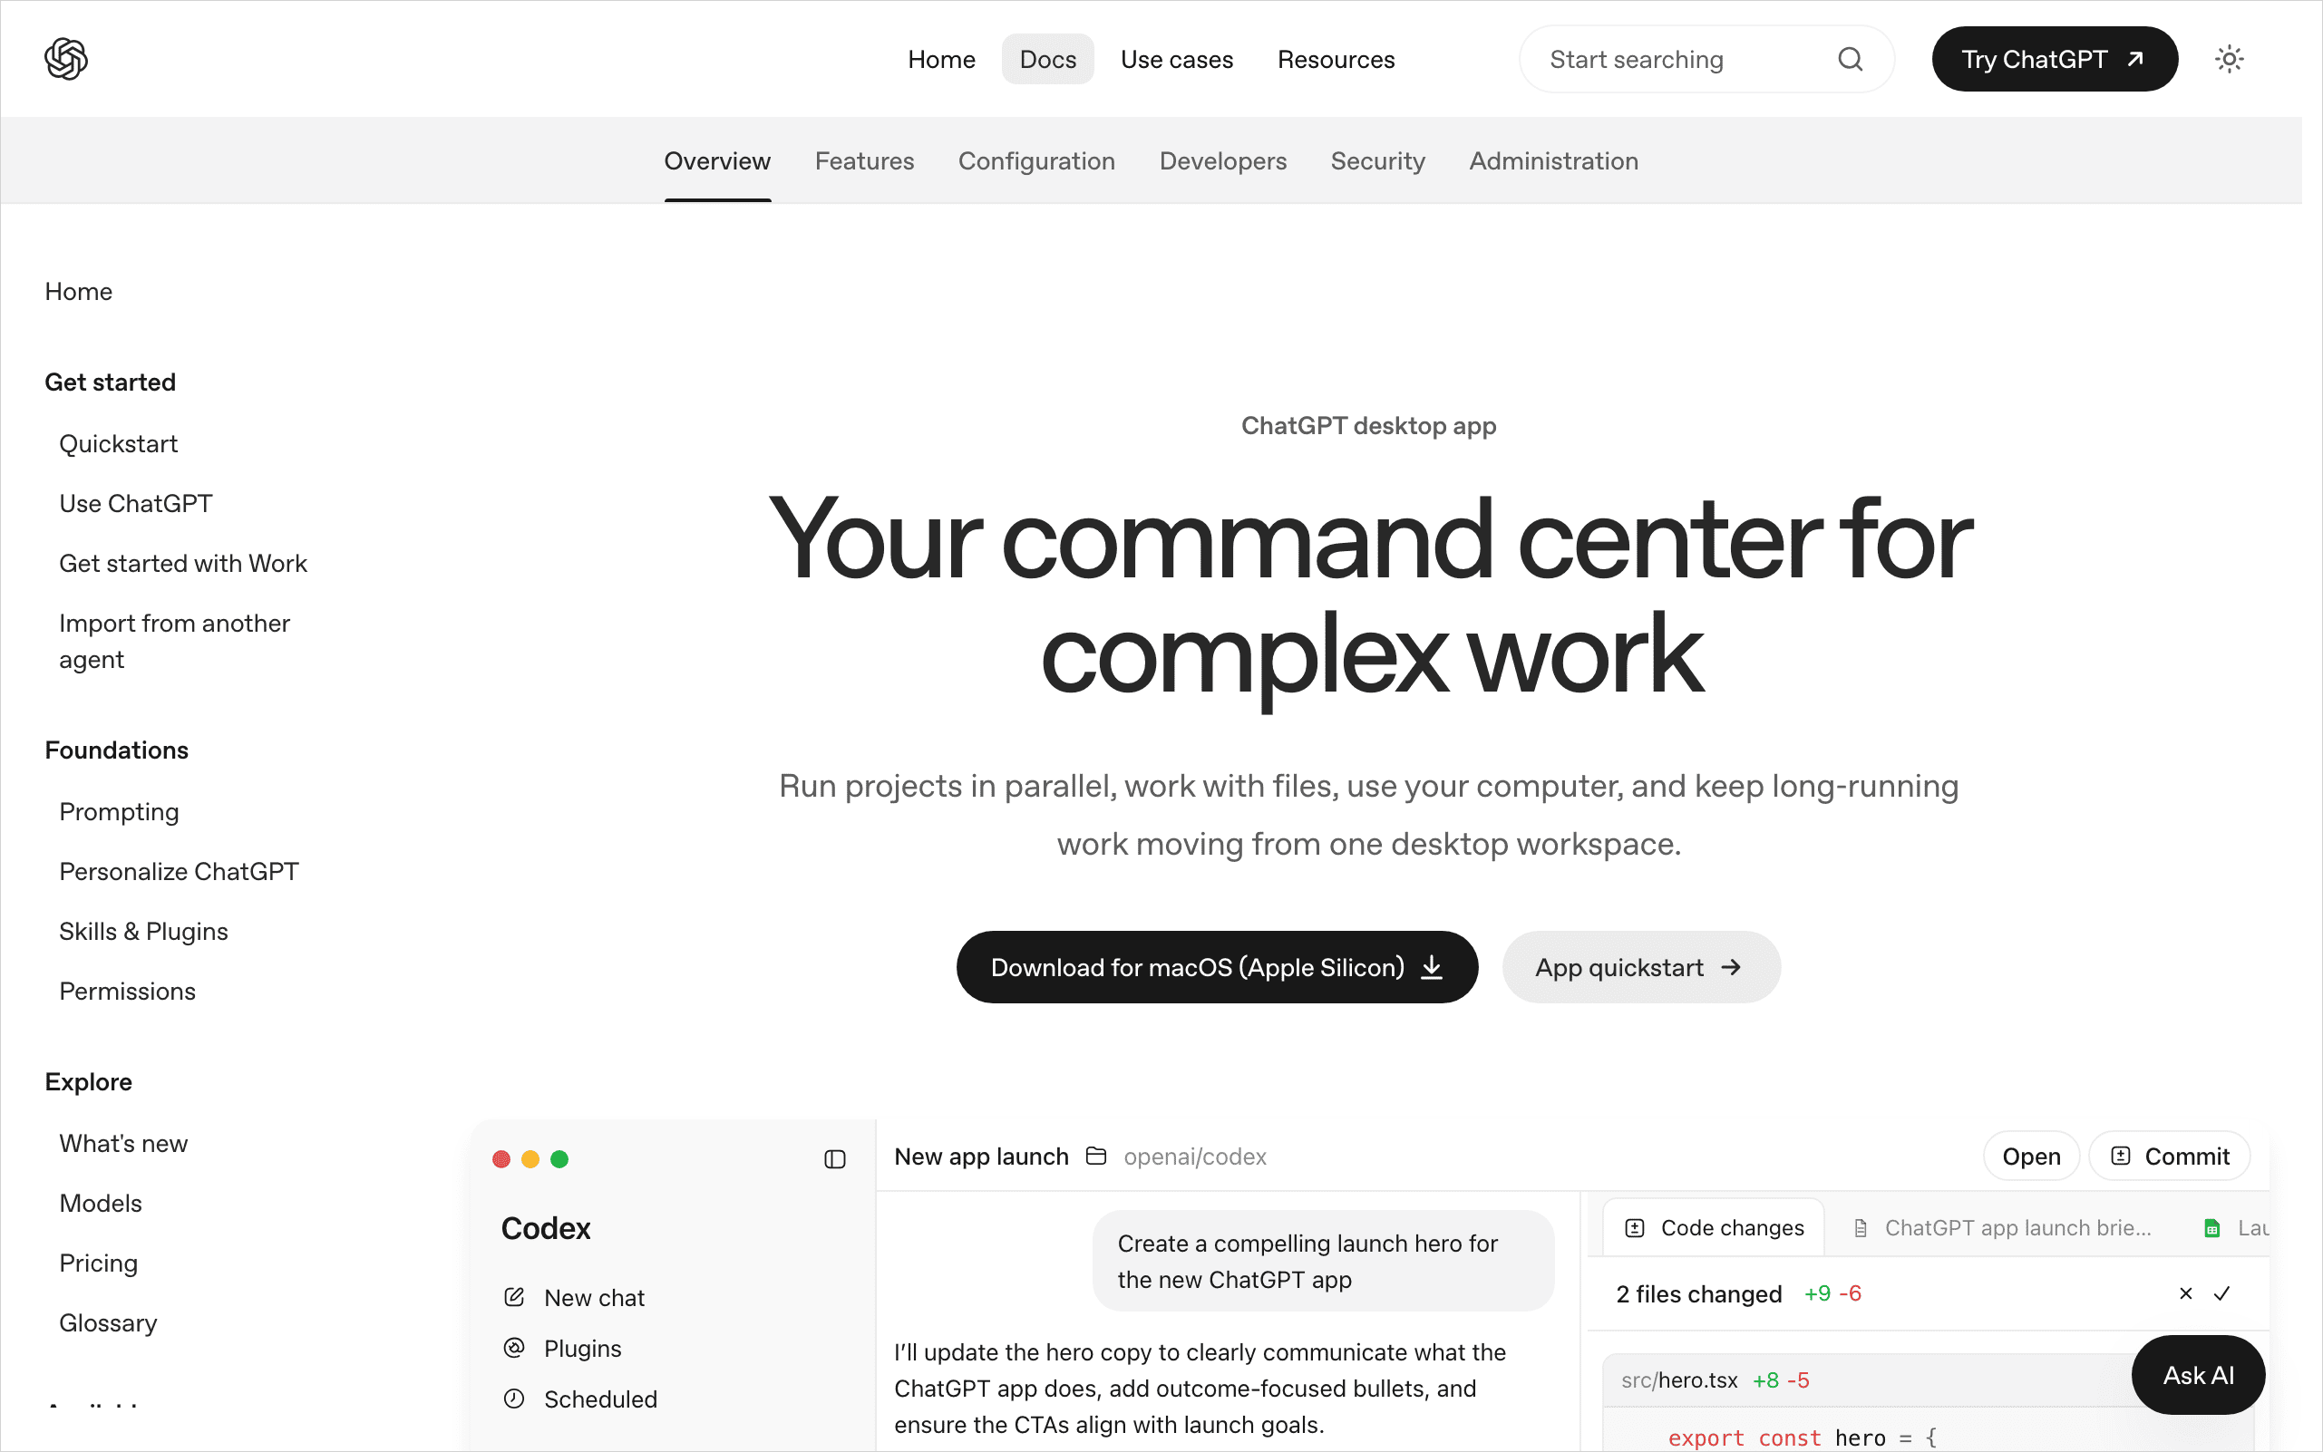Open the App quickstart button
Image resolution: width=2323 pixels, height=1452 pixels.
pos(1641,967)
